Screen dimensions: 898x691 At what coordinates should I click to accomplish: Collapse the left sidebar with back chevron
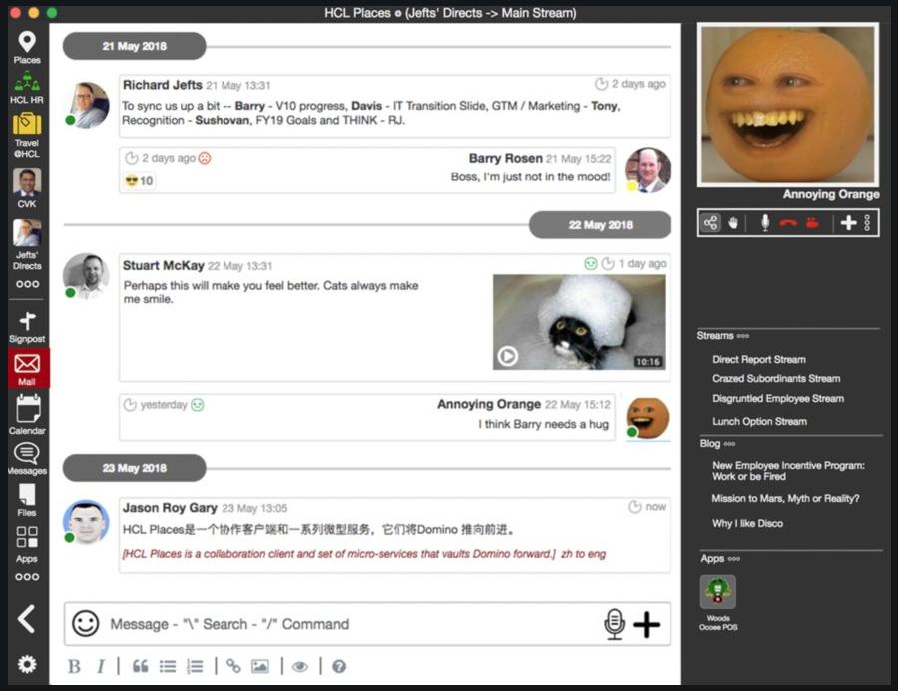pos(26,619)
